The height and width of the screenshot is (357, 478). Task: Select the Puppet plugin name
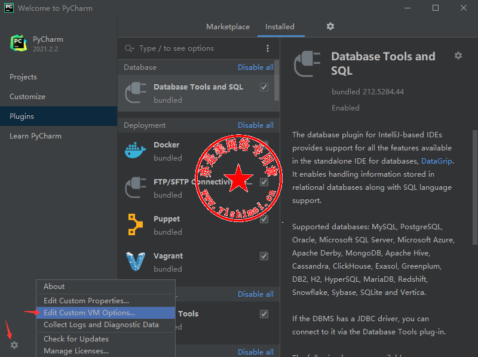tap(167, 219)
